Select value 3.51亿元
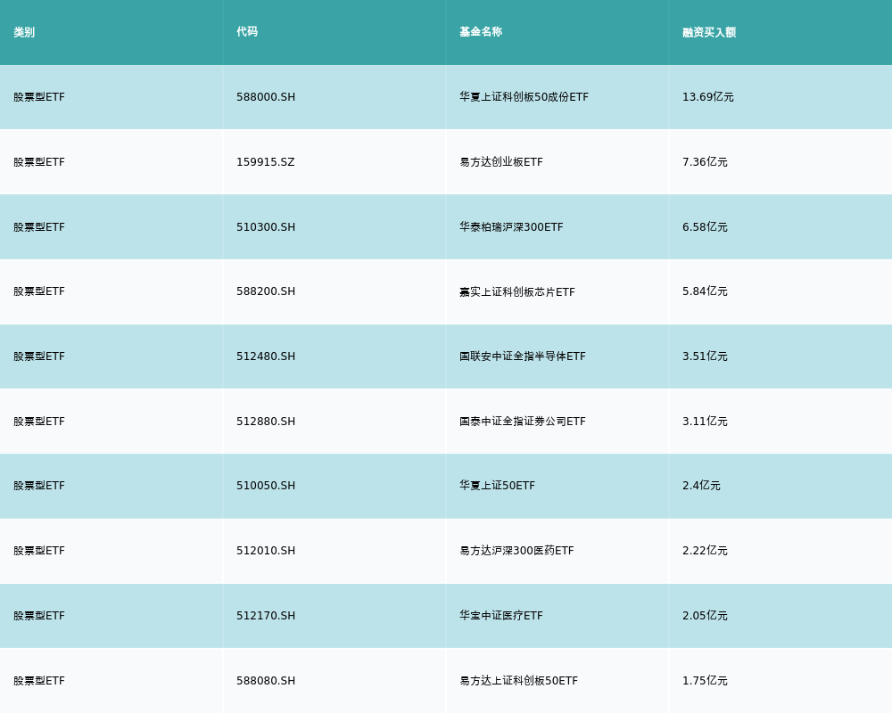The width and height of the screenshot is (892, 713). (705, 356)
